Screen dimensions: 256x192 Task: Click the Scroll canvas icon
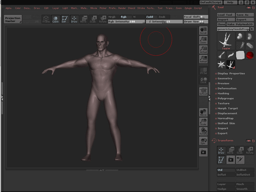click(x=203, y=31)
